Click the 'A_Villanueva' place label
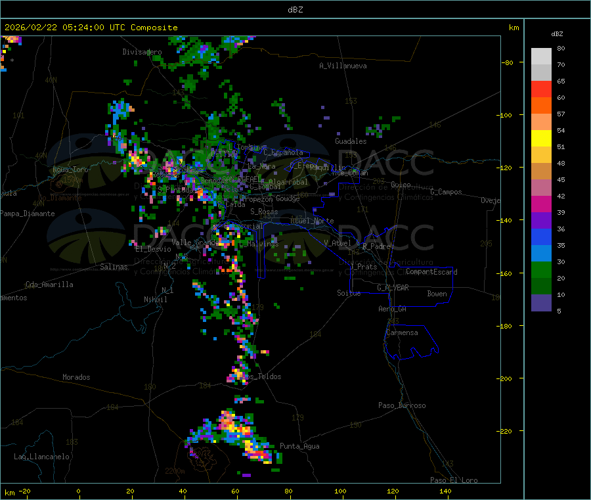The height and width of the screenshot is (500, 591). [x=343, y=66]
